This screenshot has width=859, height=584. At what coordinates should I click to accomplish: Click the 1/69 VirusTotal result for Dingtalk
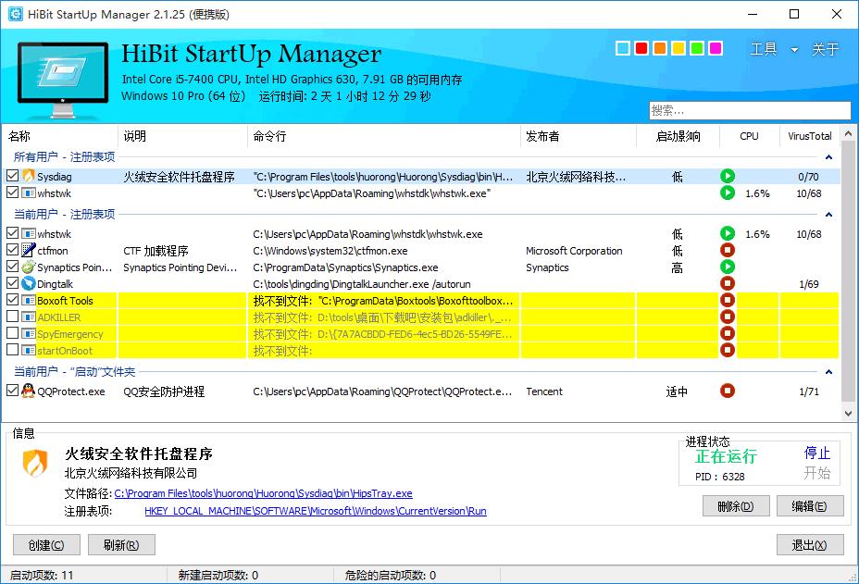809,284
